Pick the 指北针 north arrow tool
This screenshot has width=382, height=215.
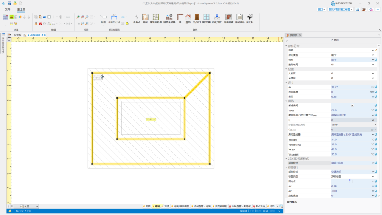[250, 18]
